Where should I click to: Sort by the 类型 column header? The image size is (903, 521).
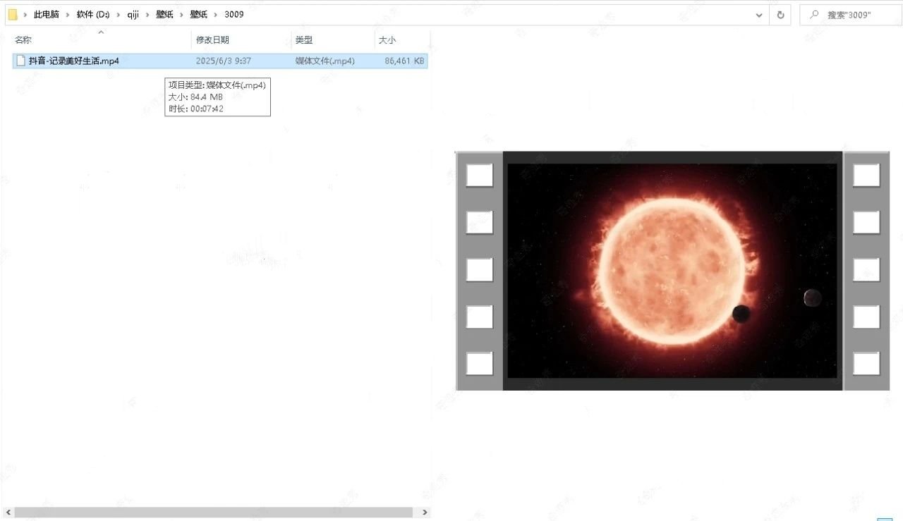tap(304, 40)
